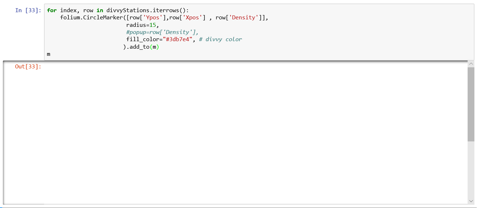Click the In [33]: prompt label
The height and width of the screenshot is (208, 478).
[x=28, y=10]
